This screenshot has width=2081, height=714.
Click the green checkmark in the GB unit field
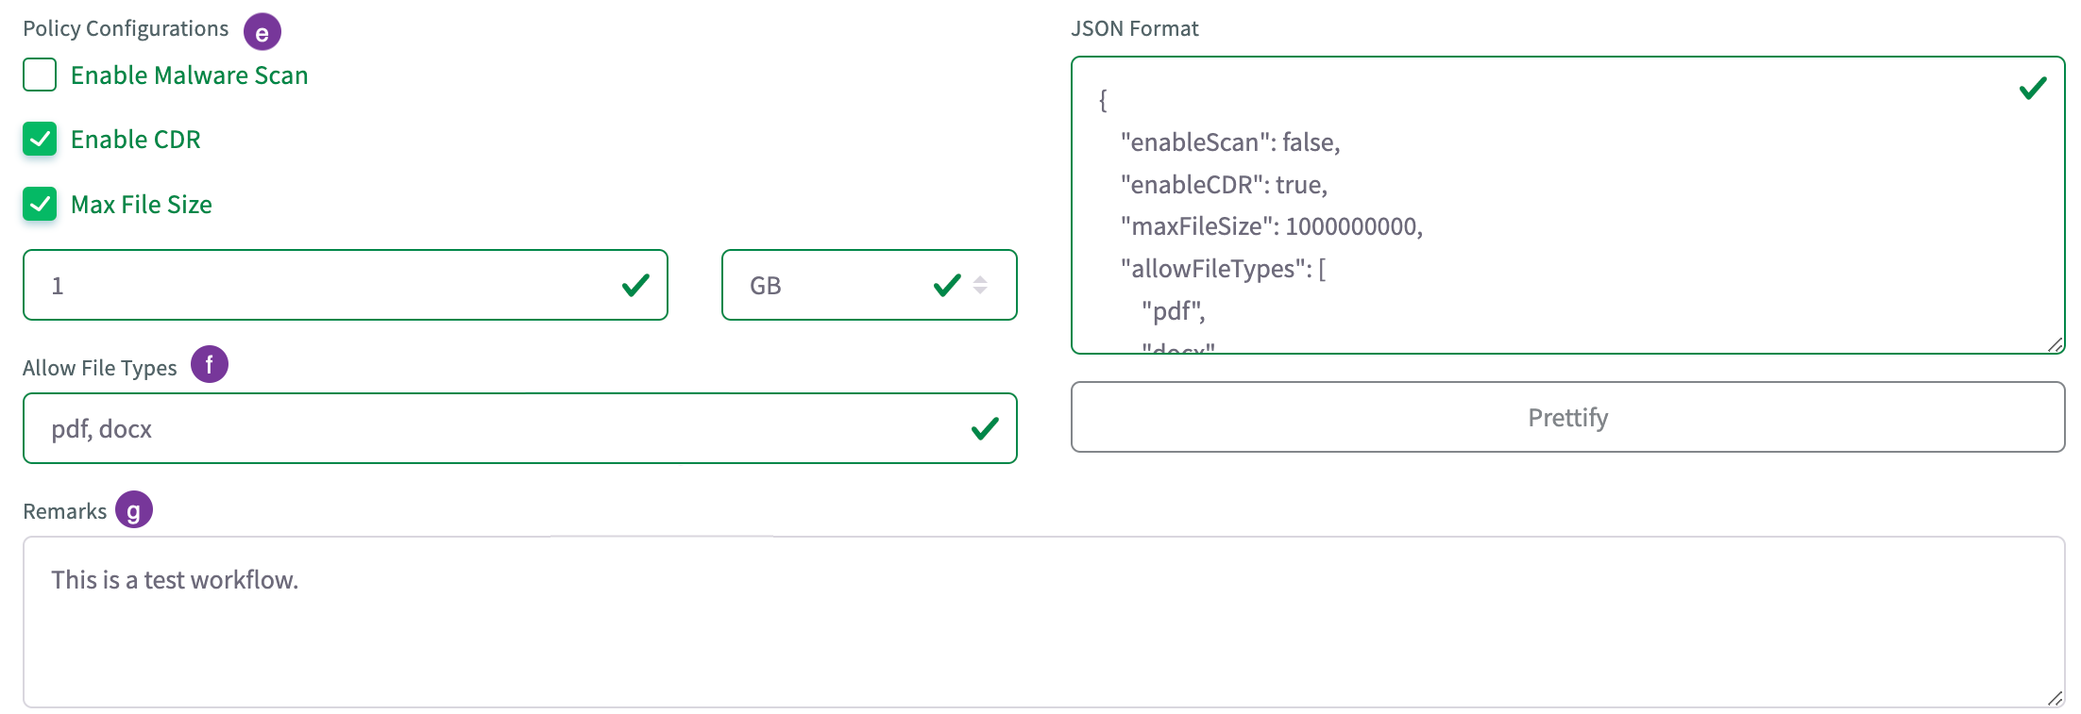coord(946,285)
